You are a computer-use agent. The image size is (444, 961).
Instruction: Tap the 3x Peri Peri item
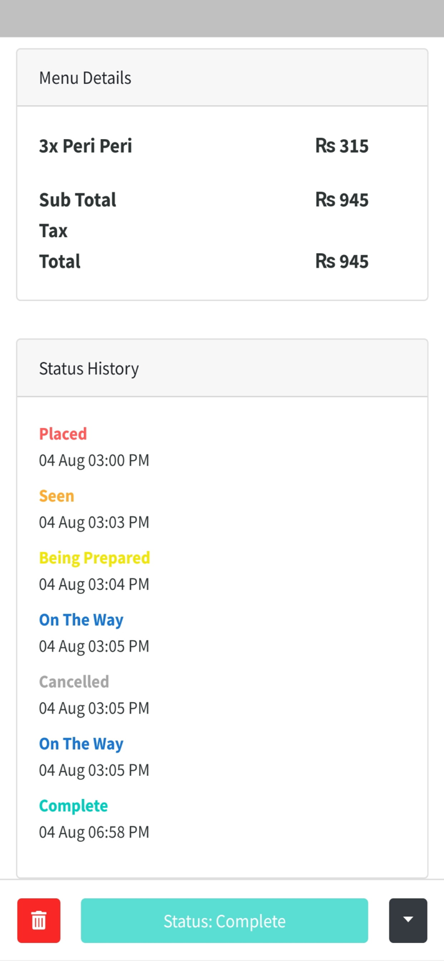(x=85, y=145)
